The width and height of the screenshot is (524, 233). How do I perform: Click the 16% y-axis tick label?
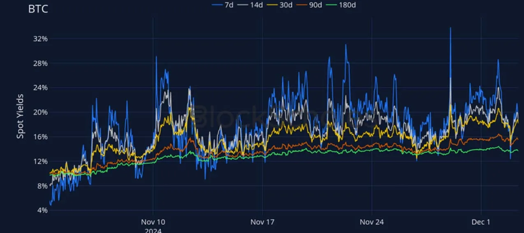coord(41,137)
